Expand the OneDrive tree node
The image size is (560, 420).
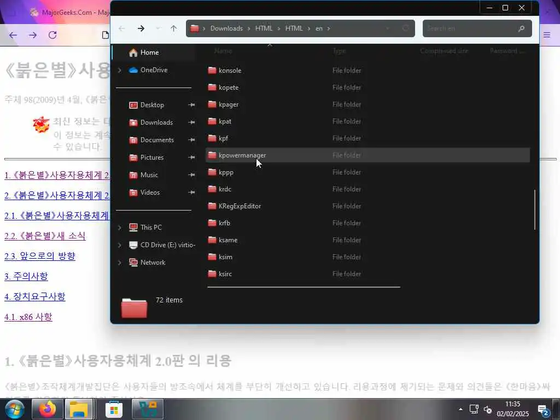pos(120,71)
